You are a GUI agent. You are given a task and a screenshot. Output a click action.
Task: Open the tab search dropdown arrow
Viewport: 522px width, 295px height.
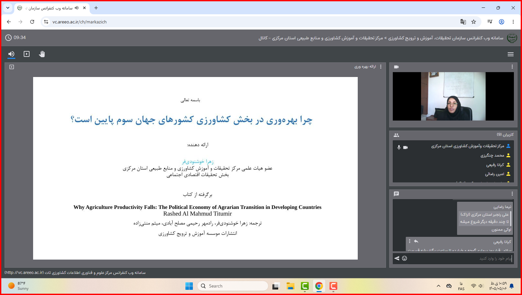[x=8, y=8]
